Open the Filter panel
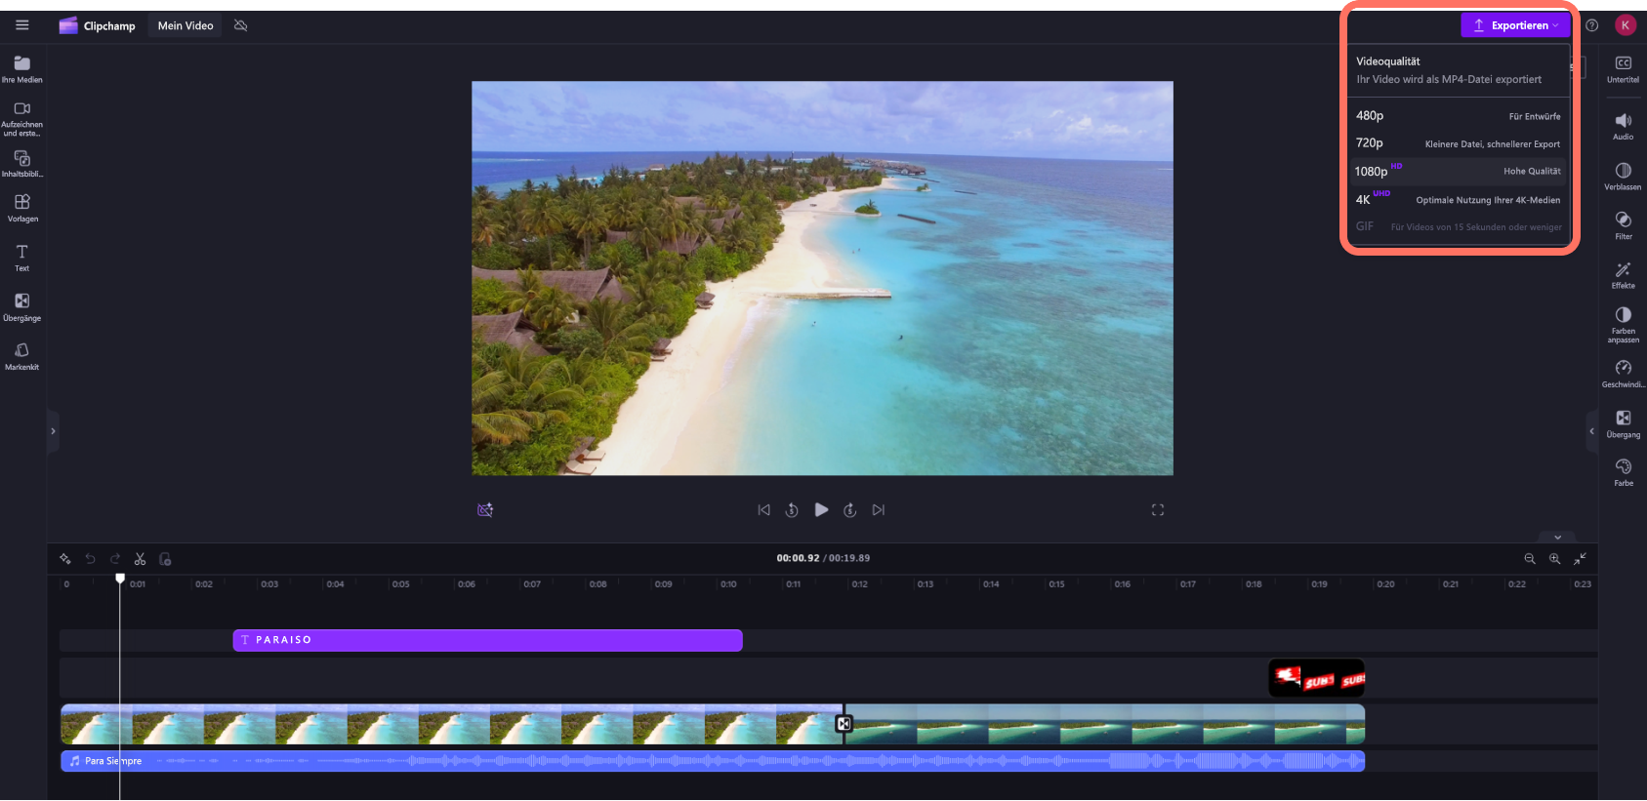Screen dimensions: 1647x801 [1623, 225]
